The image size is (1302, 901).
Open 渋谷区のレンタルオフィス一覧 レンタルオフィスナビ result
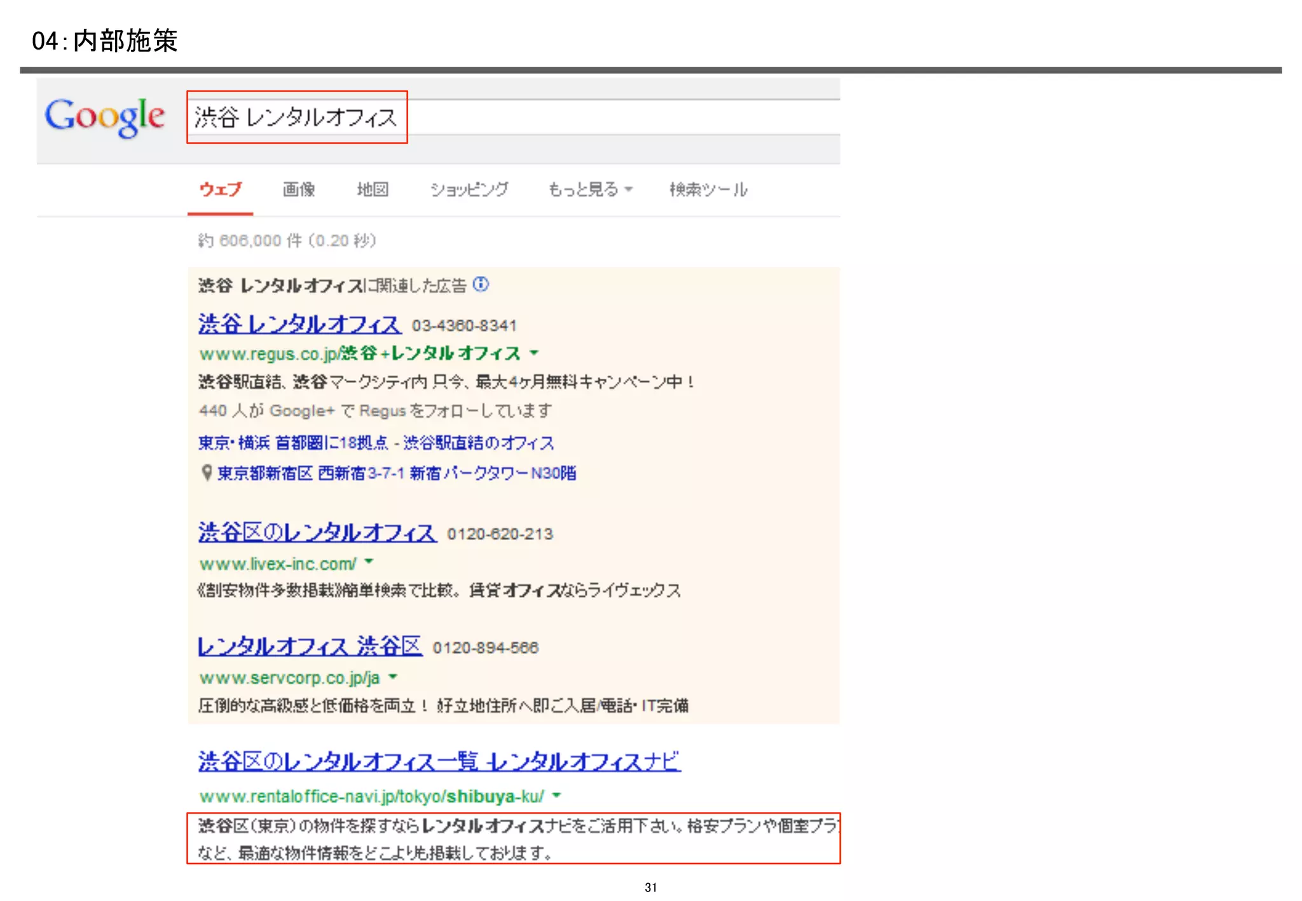pos(439,761)
